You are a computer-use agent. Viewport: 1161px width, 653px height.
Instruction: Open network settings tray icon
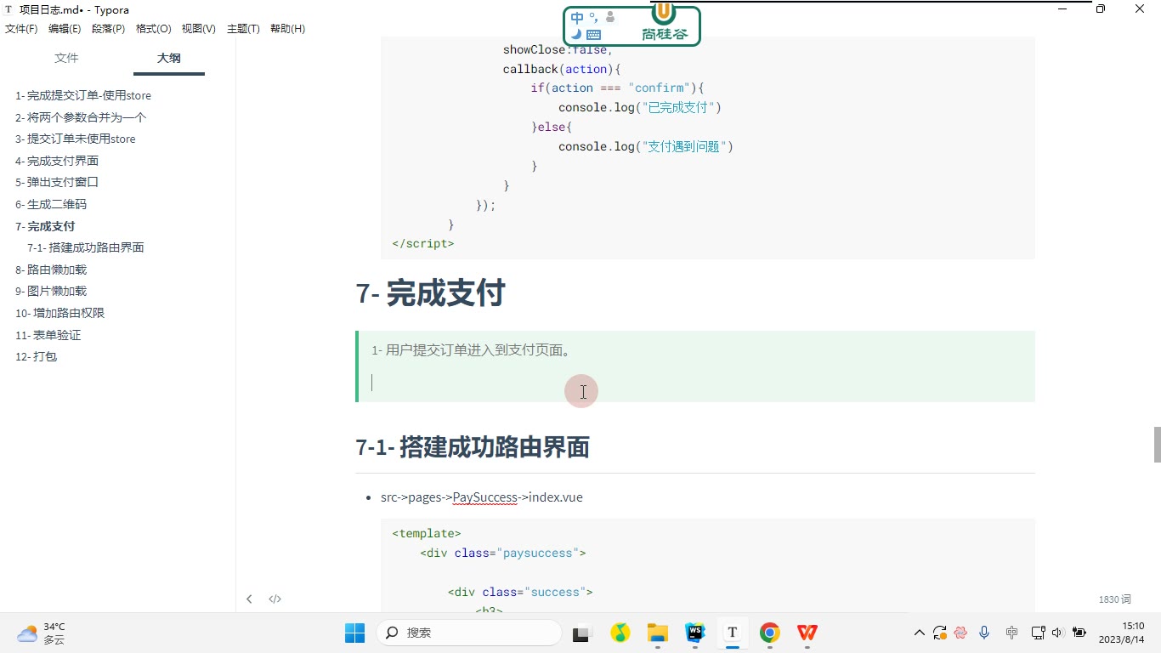pyautogui.click(x=1038, y=633)
